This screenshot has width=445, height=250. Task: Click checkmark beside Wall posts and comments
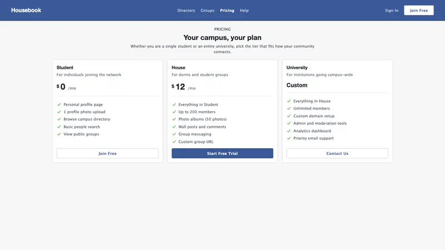tap(174, 127)
